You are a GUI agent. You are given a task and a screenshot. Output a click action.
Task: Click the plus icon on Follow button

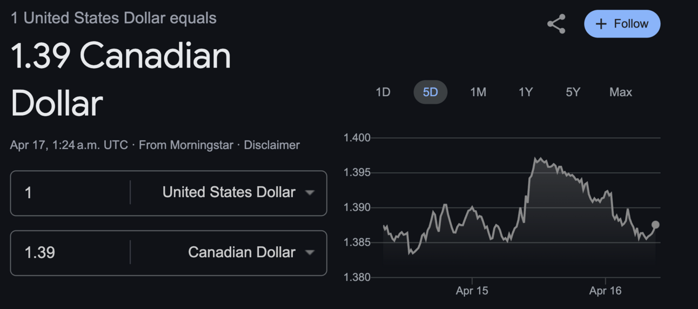click(601, 24)
